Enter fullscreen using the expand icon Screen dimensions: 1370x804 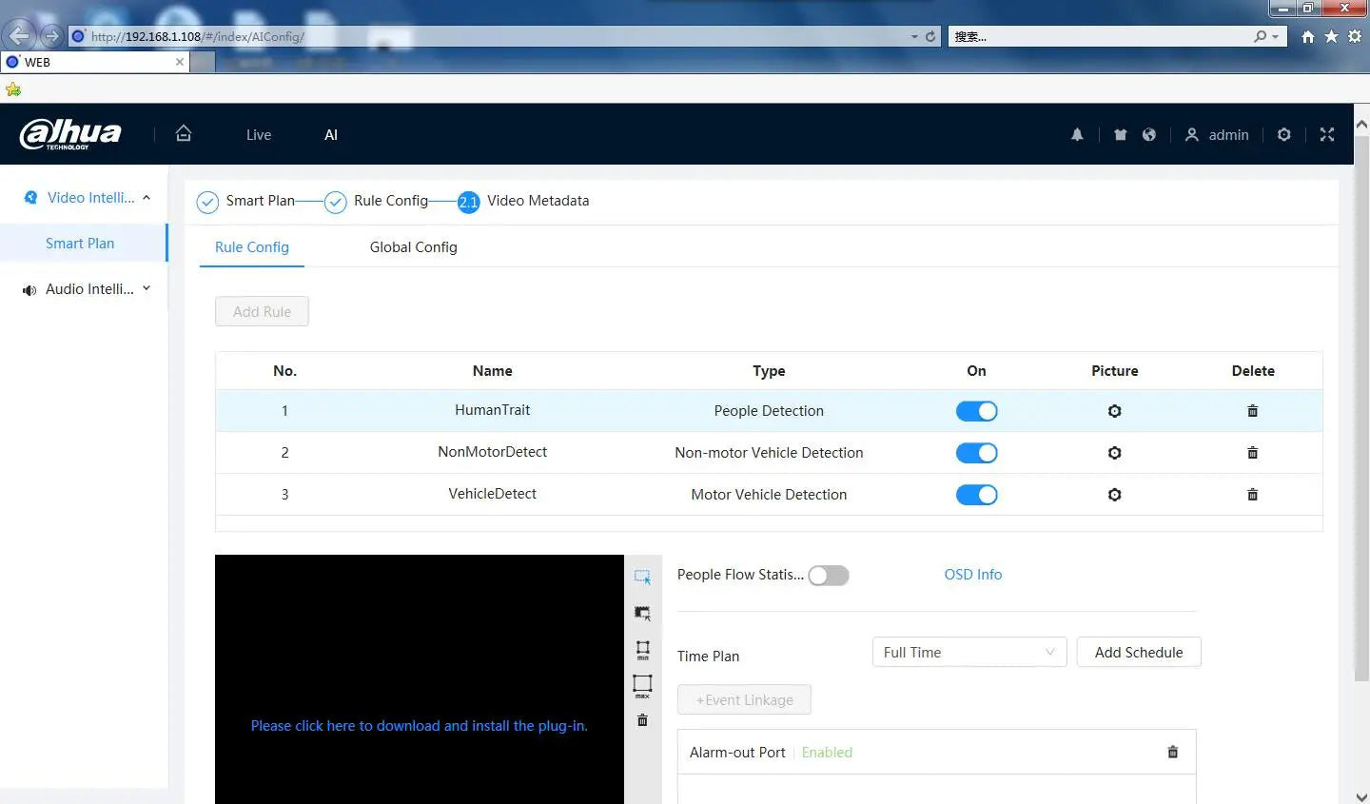[1327, 135]
